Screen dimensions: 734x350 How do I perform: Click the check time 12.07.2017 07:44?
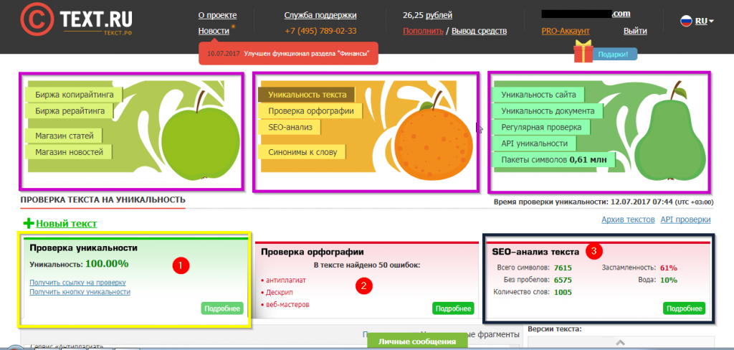tap(642, 202)
